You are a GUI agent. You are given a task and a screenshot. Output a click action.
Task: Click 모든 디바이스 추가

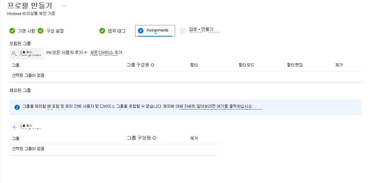[106, 53]
